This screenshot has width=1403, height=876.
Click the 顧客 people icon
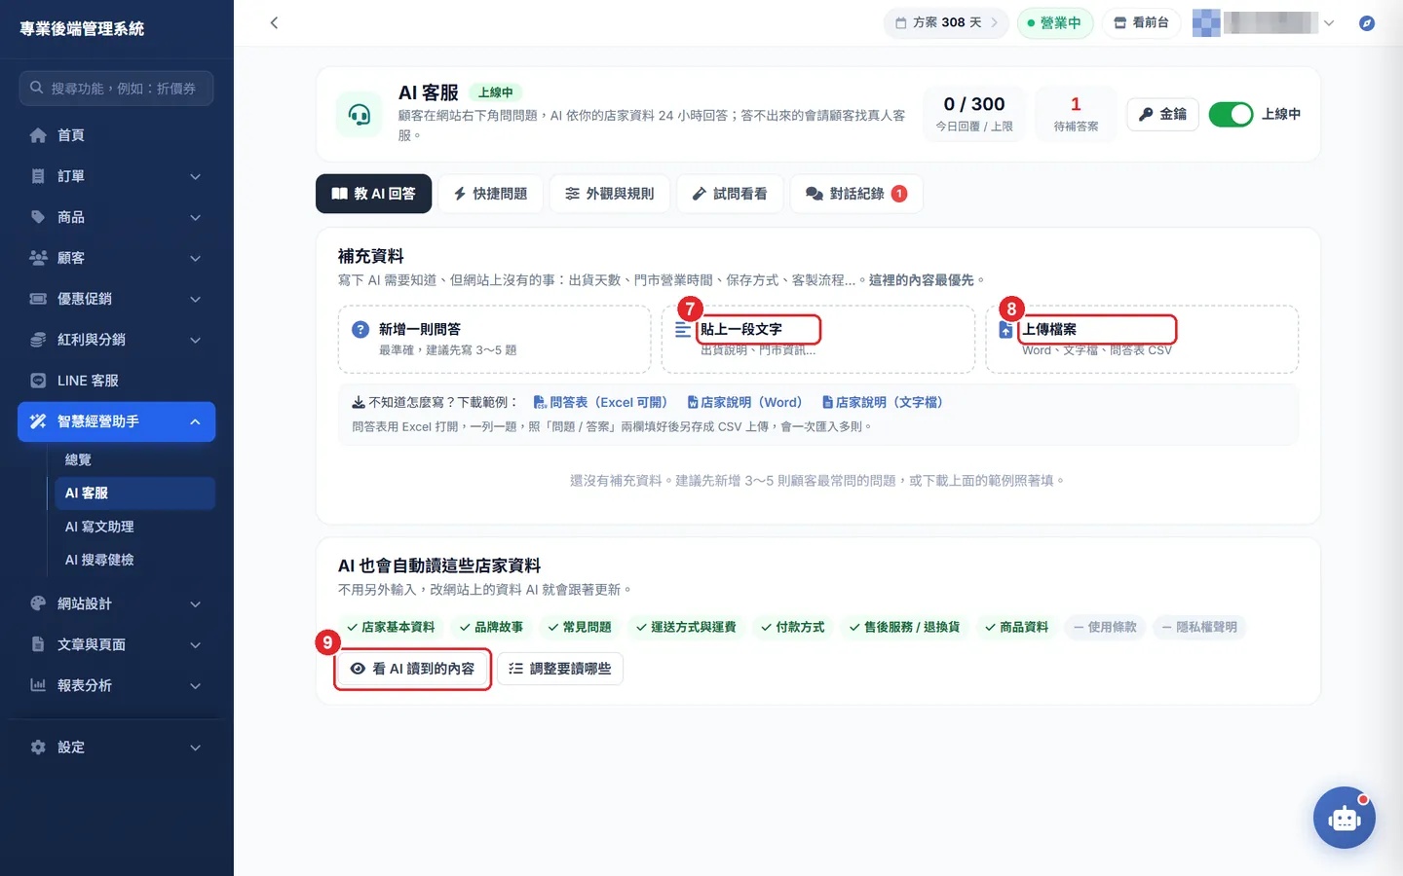pos(38,258)
